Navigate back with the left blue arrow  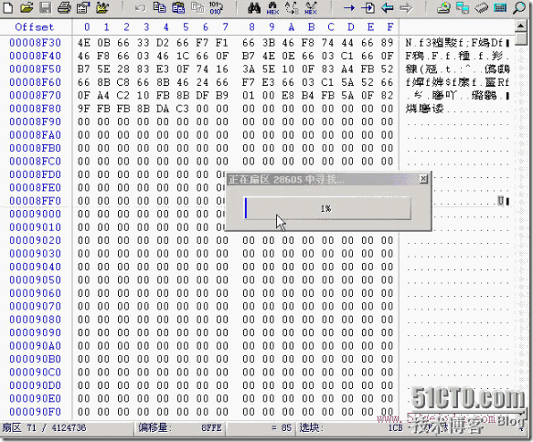coord(387,7)
